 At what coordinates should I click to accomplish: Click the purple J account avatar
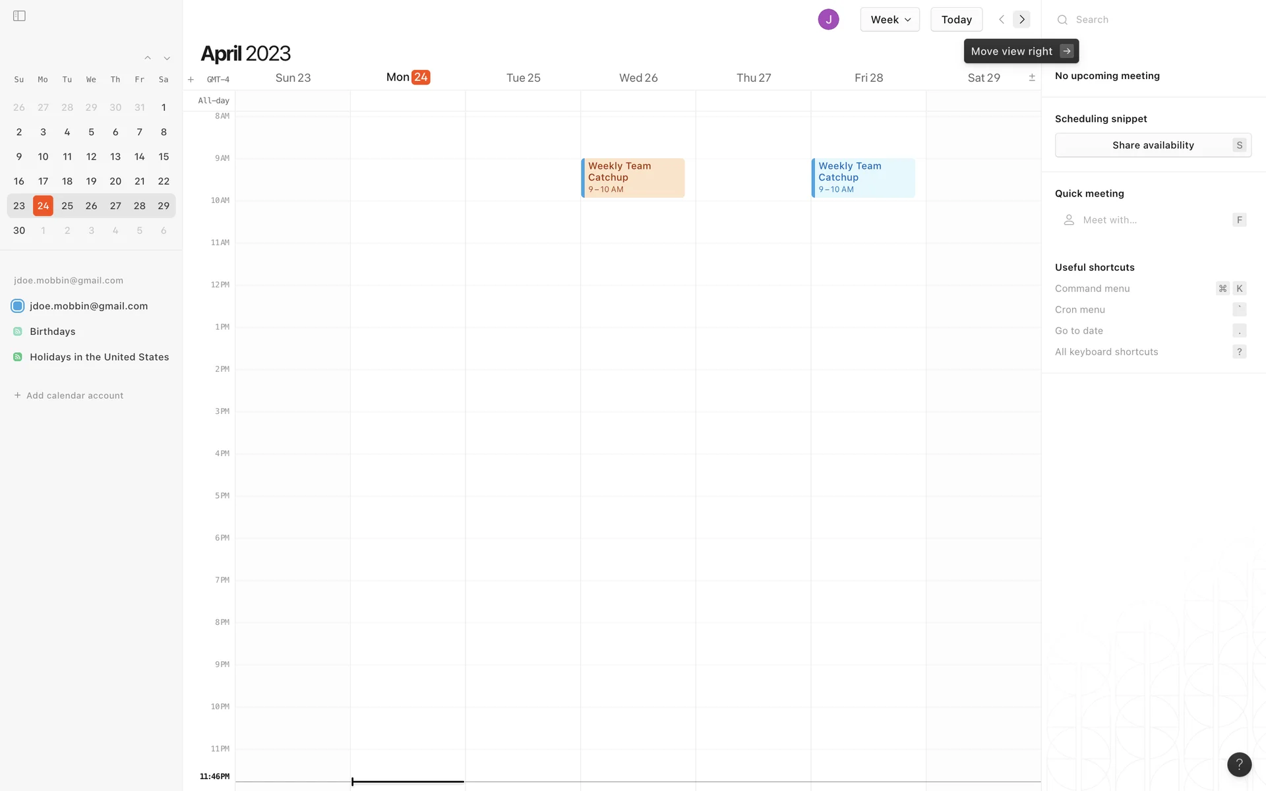(x=828, y=20)
